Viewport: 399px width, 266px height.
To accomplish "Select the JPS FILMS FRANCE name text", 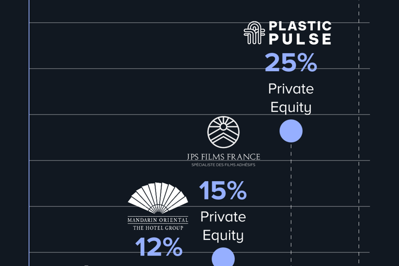I will [223, 156].
